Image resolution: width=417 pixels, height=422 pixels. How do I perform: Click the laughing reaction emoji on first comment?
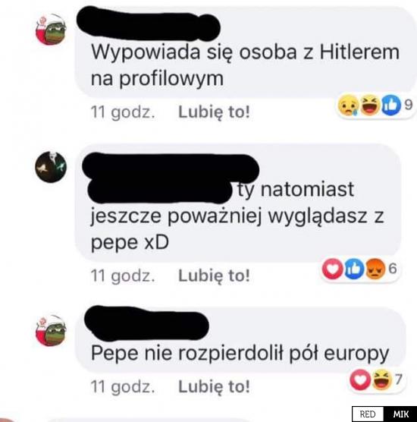pos(370,106)
